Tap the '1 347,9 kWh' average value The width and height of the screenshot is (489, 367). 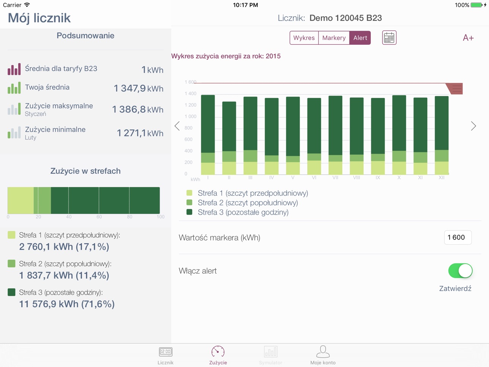139,88
